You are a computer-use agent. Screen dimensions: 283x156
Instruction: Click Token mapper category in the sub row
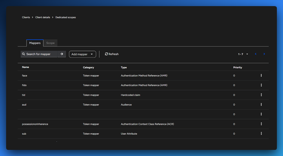(x=91, y=134)
